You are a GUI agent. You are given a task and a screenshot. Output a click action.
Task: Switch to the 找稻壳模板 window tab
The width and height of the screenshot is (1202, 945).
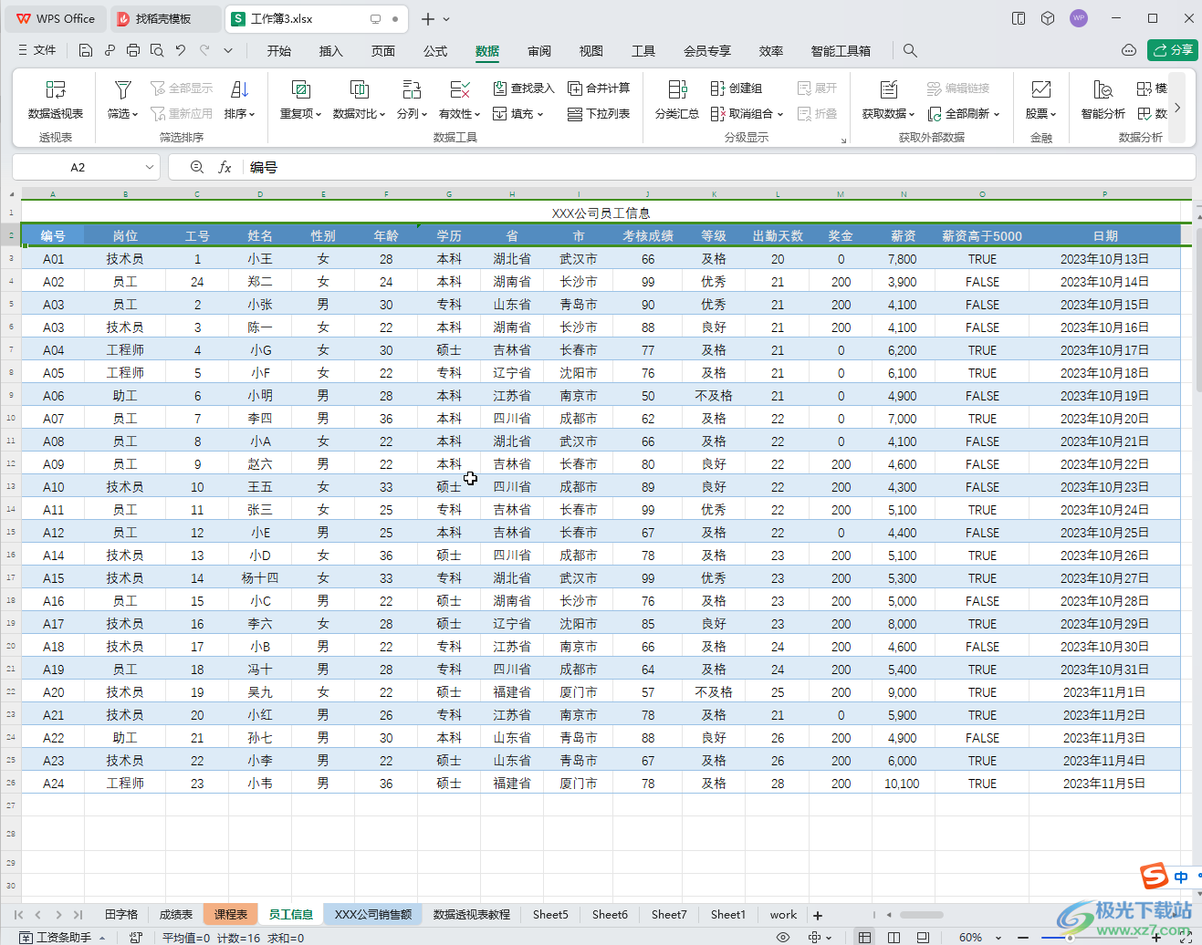click(164, 18)
